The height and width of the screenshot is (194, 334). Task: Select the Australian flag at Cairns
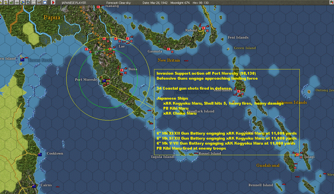(x=34, y=186)
